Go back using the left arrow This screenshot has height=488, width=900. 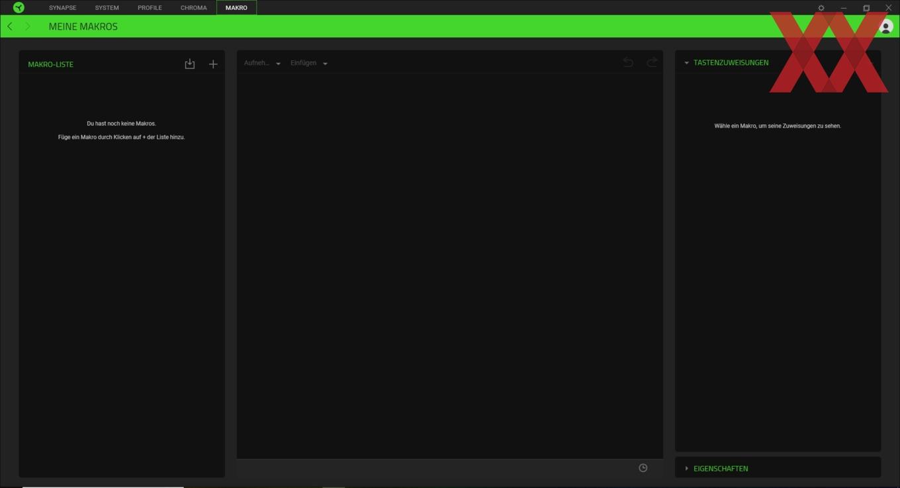(10, 26)
